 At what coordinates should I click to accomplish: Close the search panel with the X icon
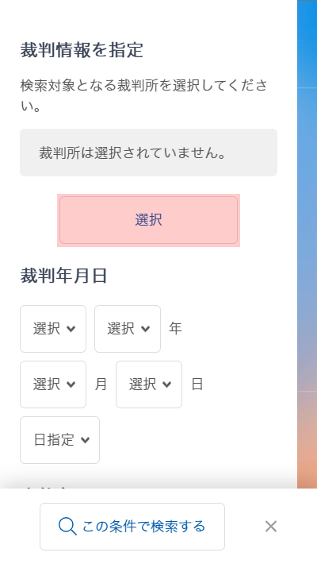pyautogui.click(x=271, y=527)
